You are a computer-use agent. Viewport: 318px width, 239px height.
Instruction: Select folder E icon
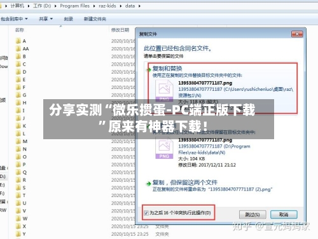pos(18,79)
